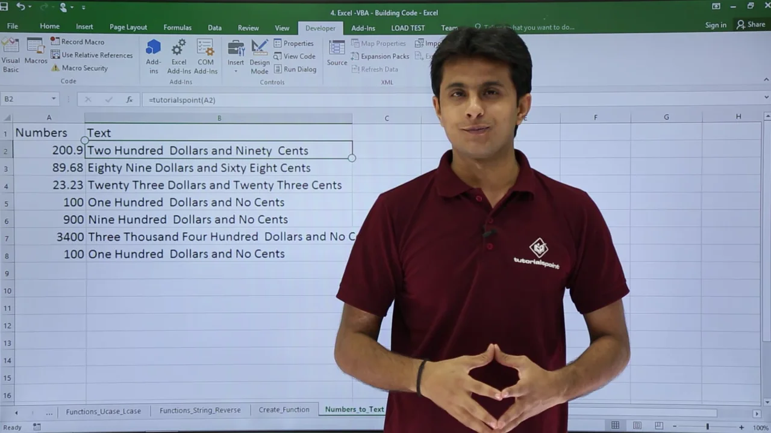The image size is (771, 433).
Task: Show hidden sheet tabs ellipsis
Action: pyautogui.click(x=49, y=413)
